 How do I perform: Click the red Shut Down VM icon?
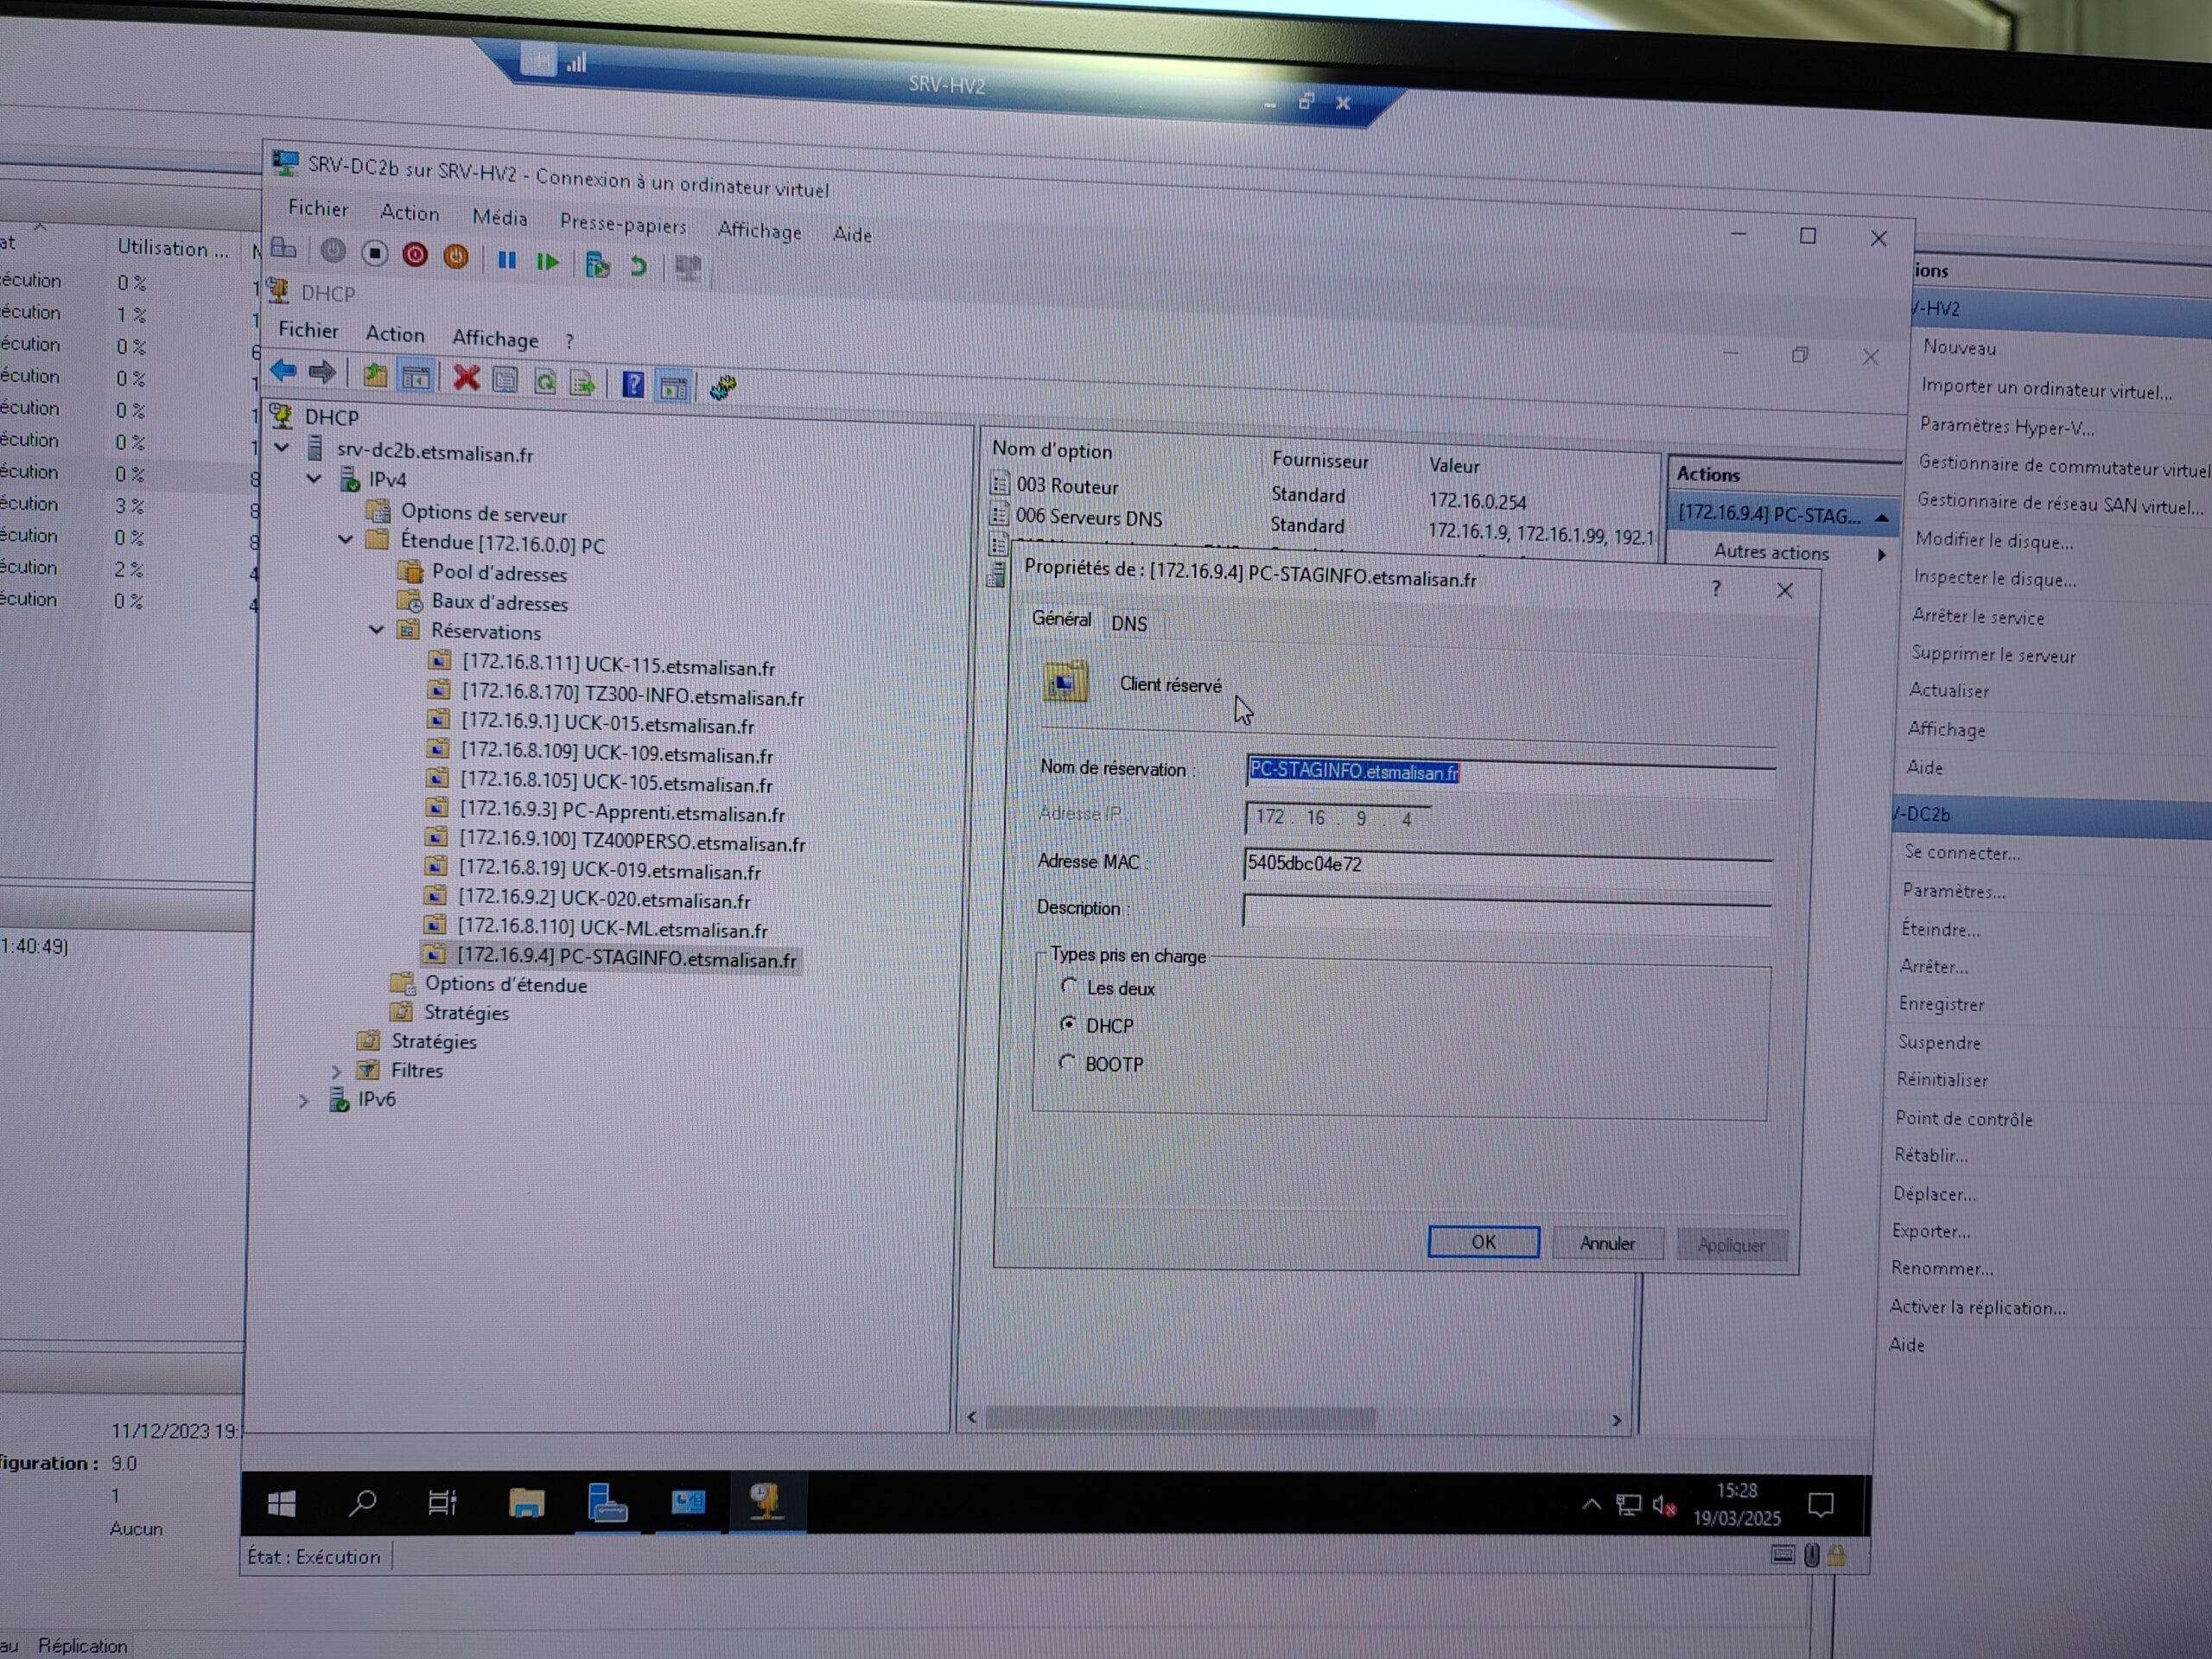pos(414,255)
